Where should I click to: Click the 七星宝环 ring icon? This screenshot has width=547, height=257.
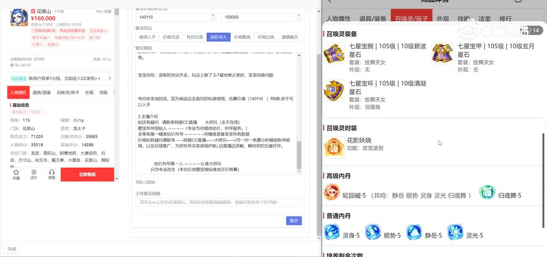click(334, 91)
